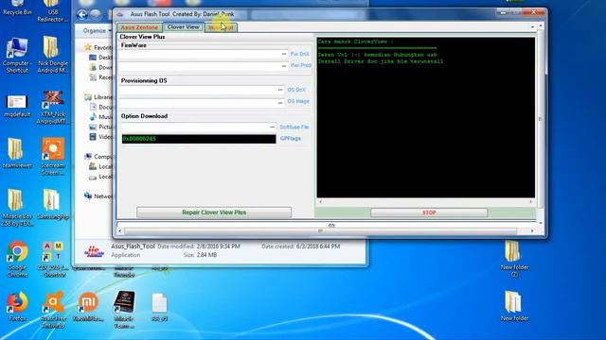Open the teamviewer folder on the desktop
This screenshot has height=340, width=606.
click(x=17, y=153)
